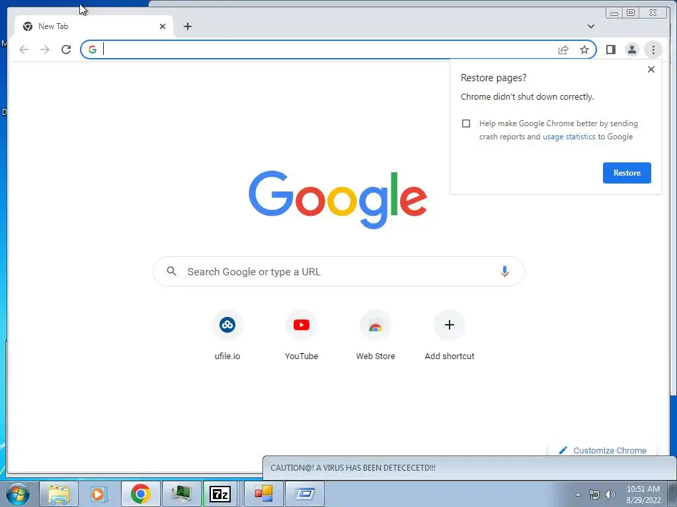Focus the Search Google or type a URL box
Image resolution: width=677 pixels, height=507 pixels.
point(338,271)
